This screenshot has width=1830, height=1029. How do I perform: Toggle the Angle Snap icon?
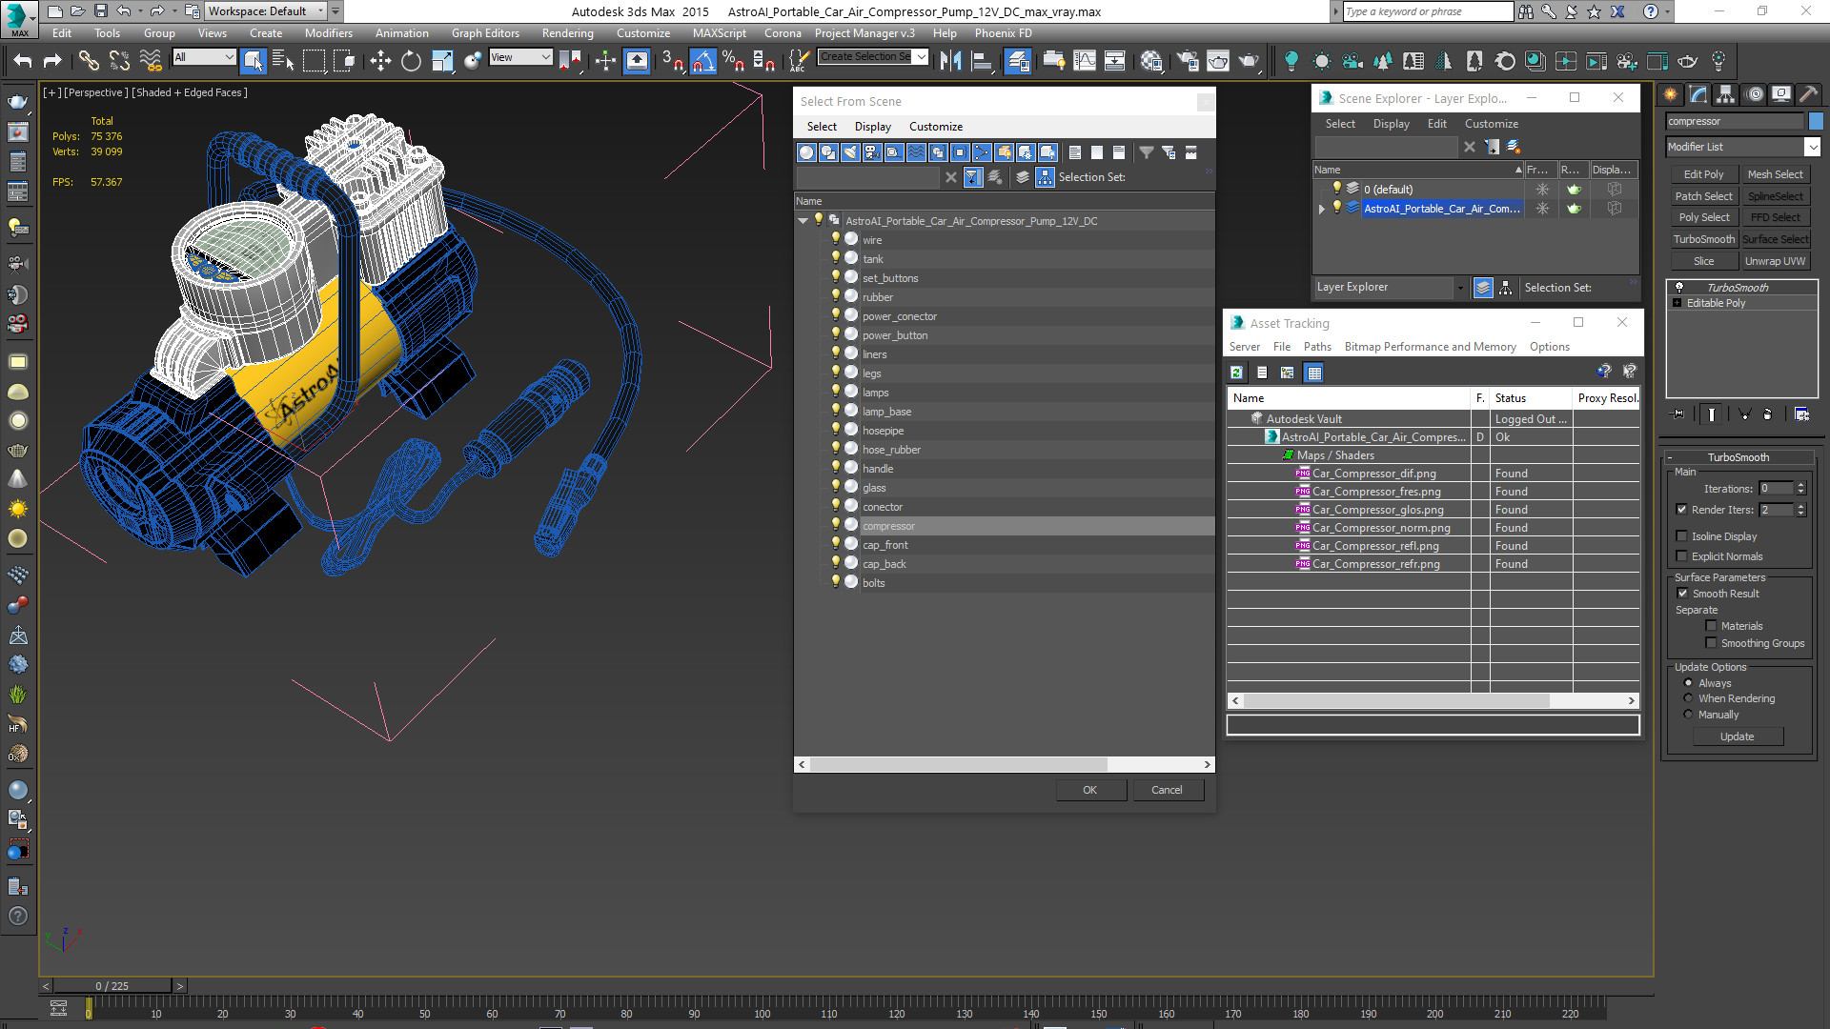coord(702,61)
